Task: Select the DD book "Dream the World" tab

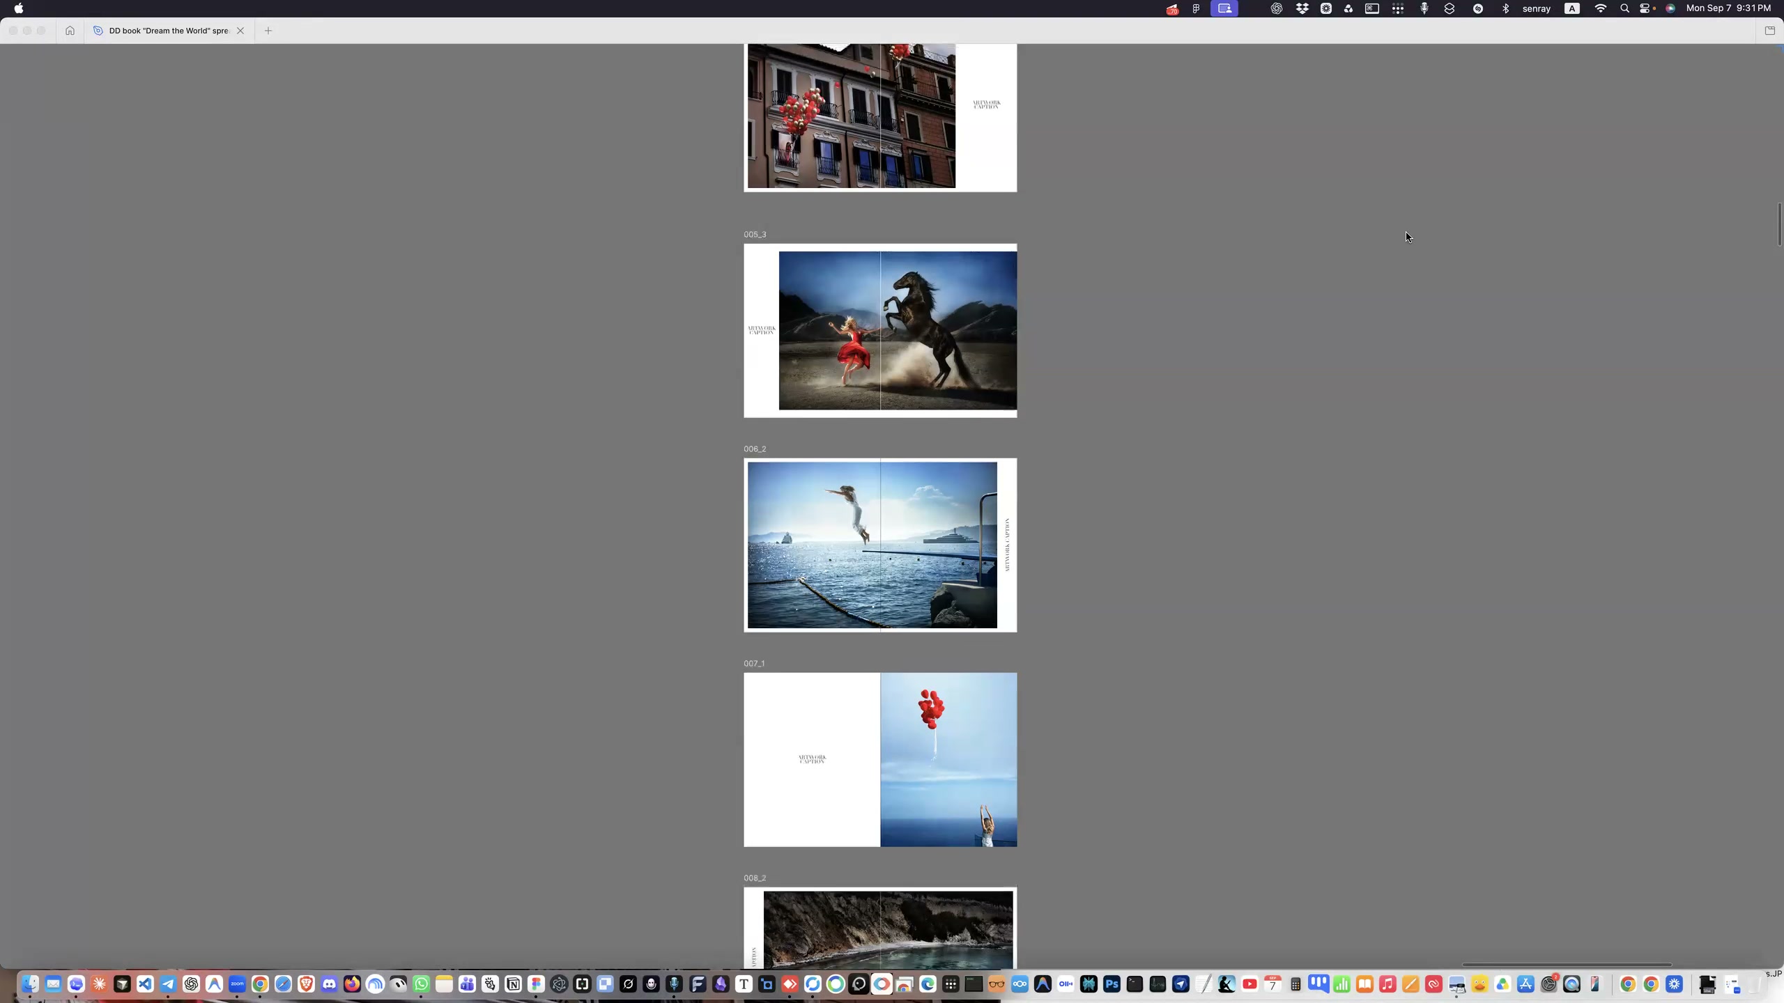Action: point(169,31)
